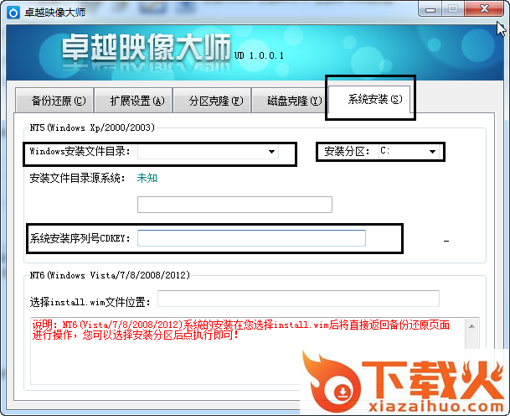Focus the 系统安装序列号CDKEY input field

251,238
